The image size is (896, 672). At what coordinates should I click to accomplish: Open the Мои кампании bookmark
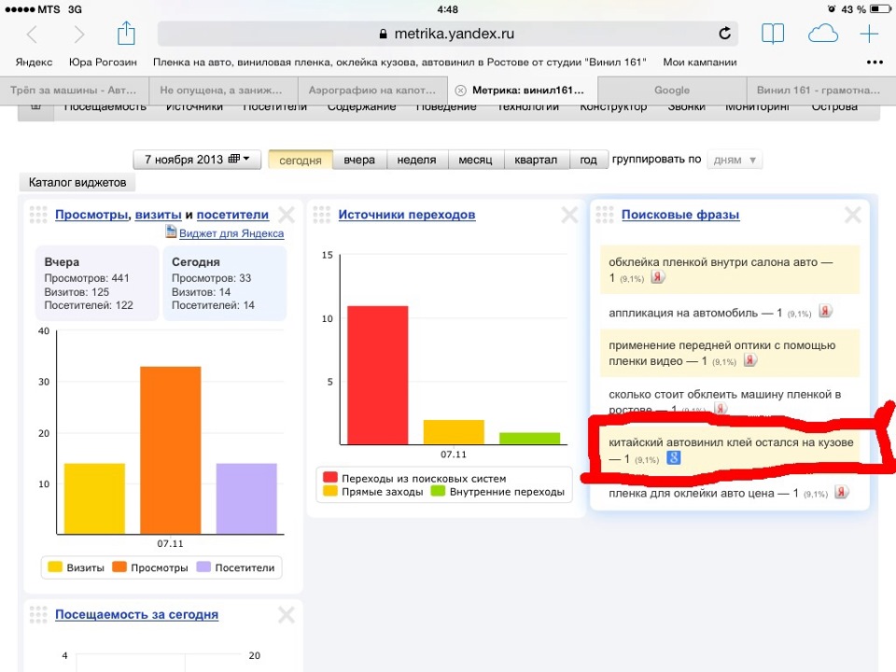699,63
